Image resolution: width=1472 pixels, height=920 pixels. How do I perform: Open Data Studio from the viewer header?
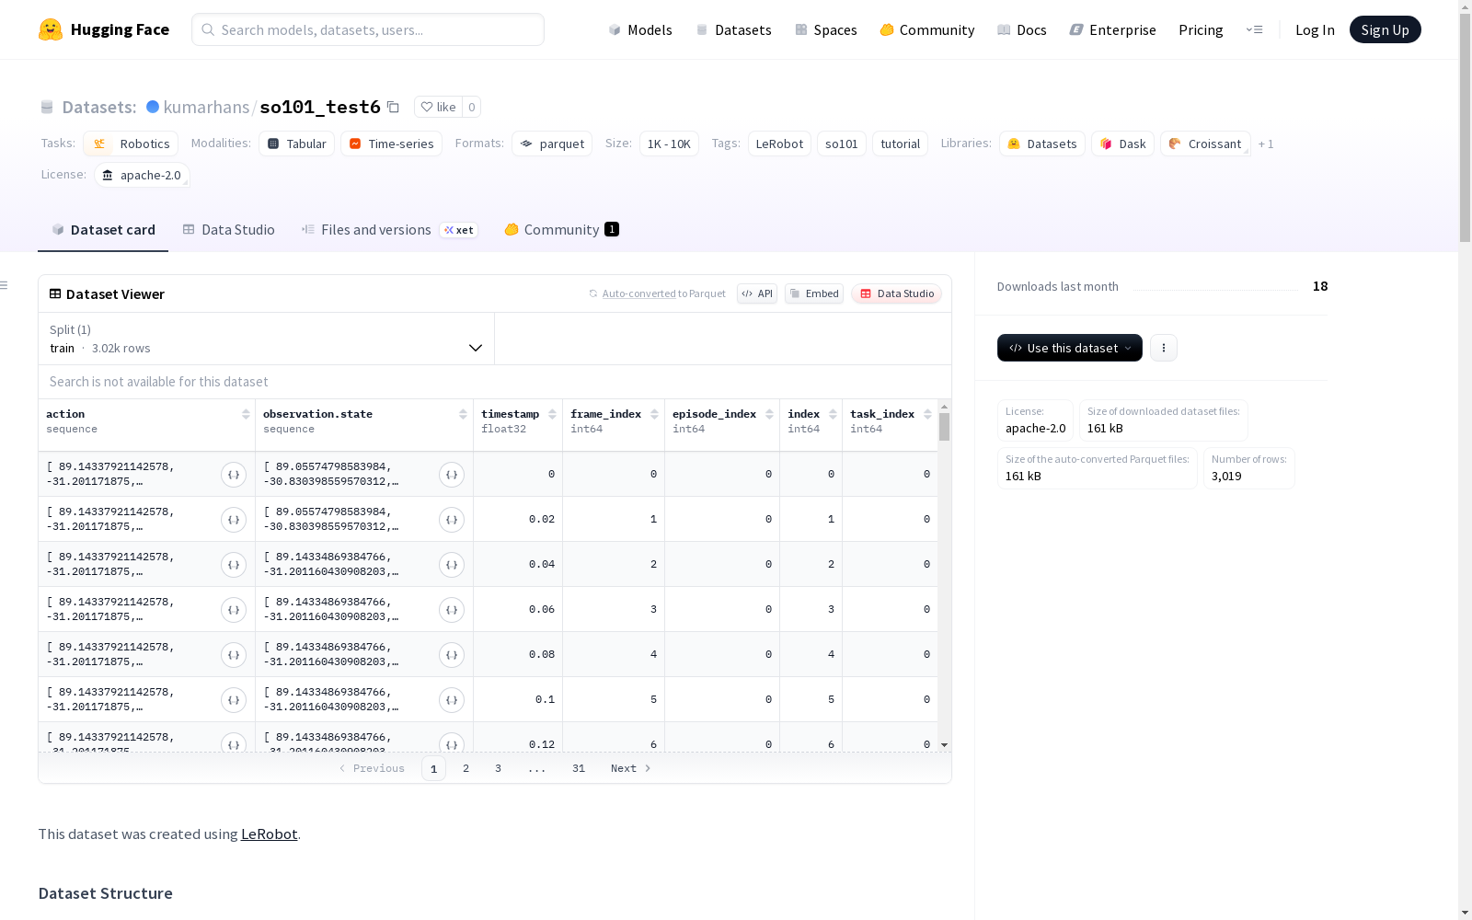897,293
